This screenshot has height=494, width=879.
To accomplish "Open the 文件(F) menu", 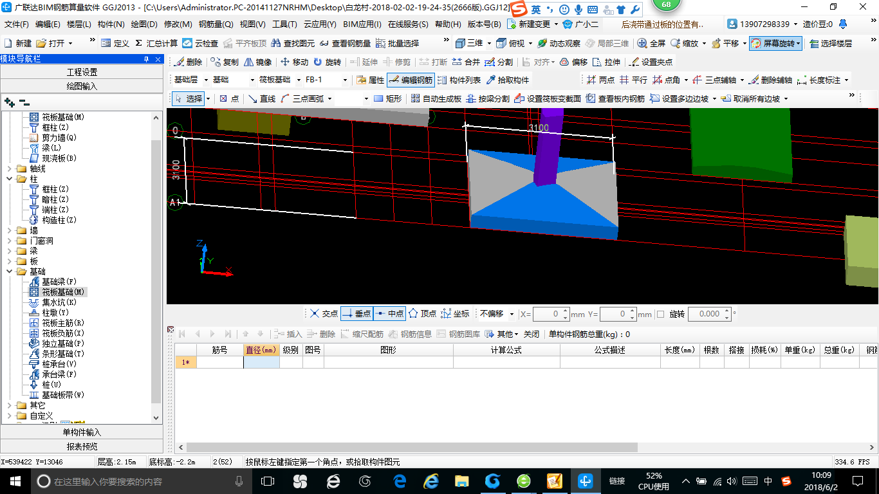I will click(x=17, y=24).
